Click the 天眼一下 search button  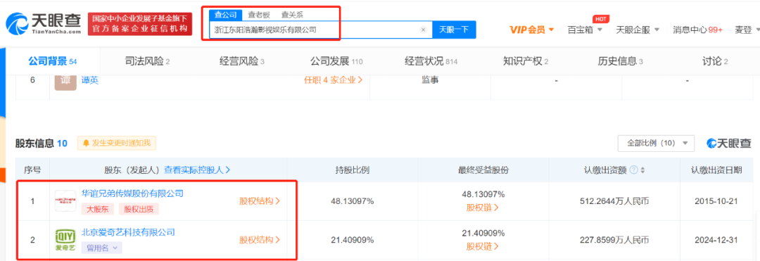click(454, 30)
